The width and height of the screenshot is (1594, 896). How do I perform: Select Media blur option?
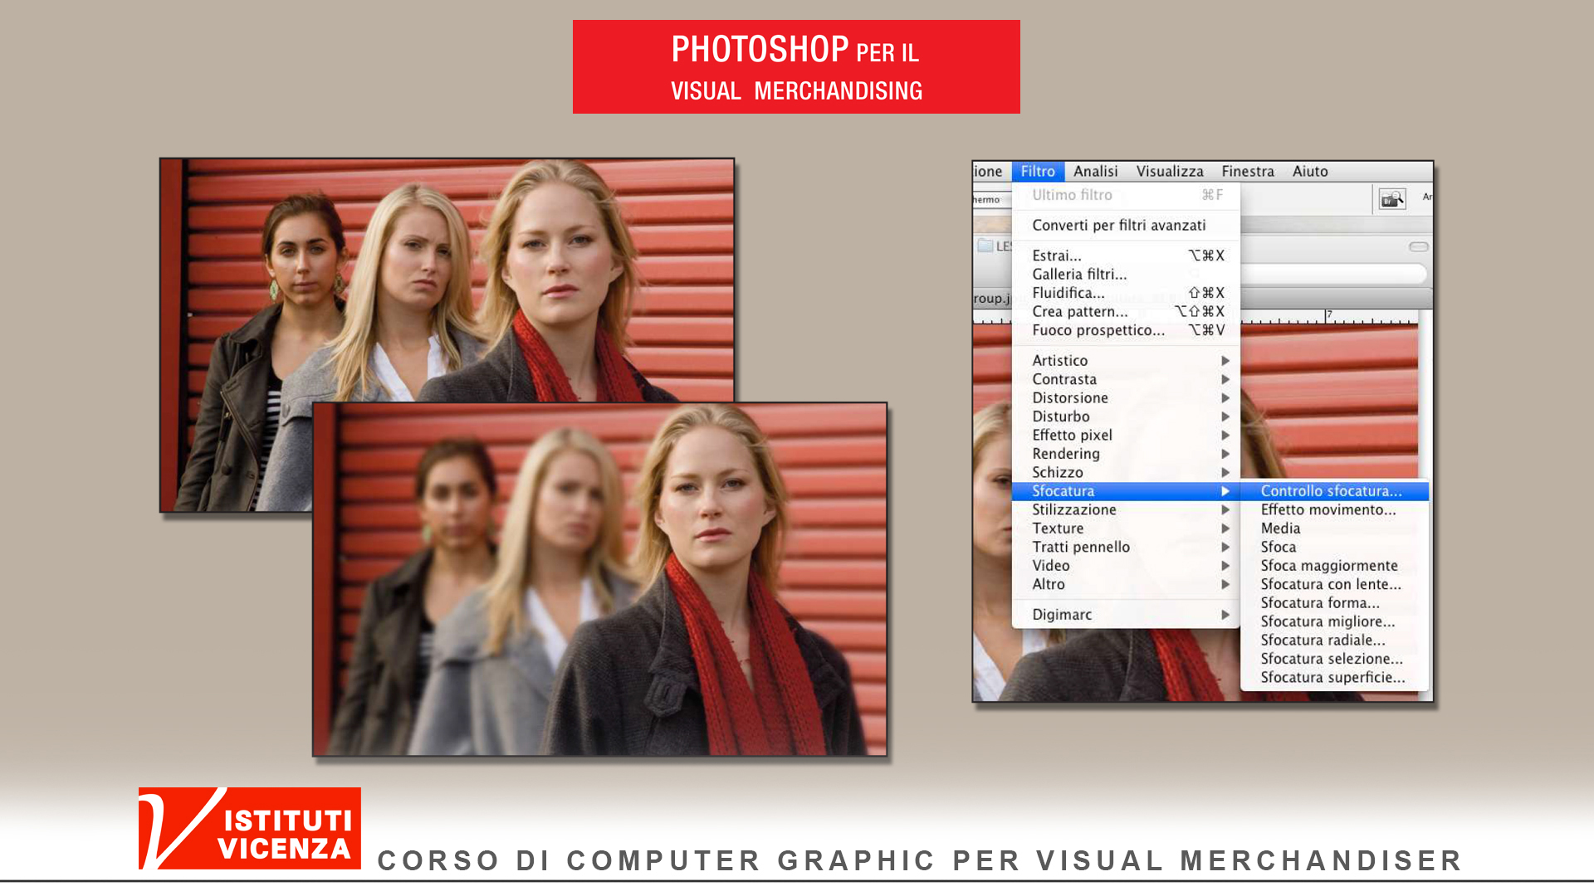1334,528
